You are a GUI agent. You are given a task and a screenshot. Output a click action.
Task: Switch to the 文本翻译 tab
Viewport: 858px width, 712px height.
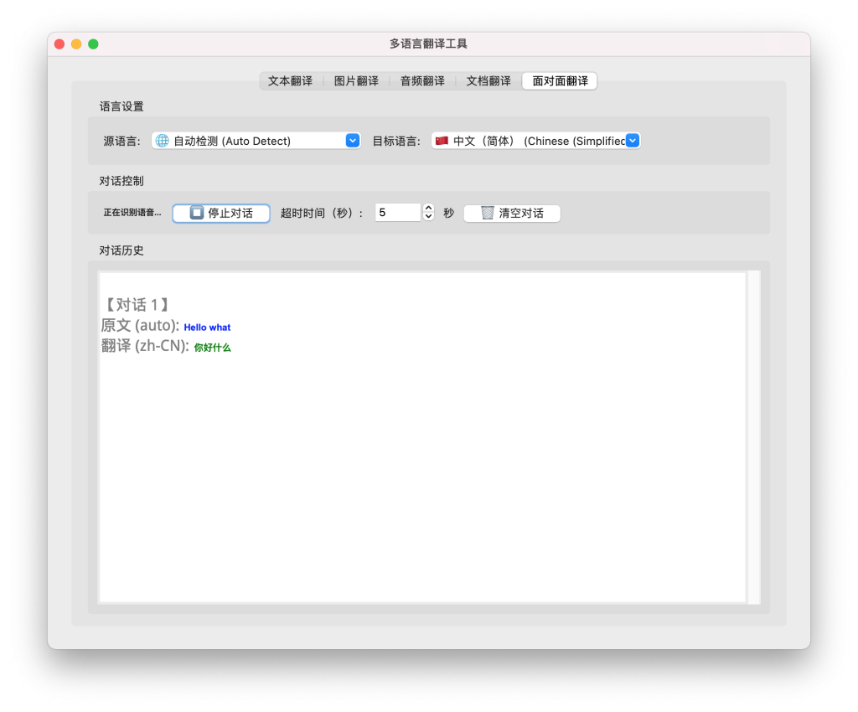[290, 81]
